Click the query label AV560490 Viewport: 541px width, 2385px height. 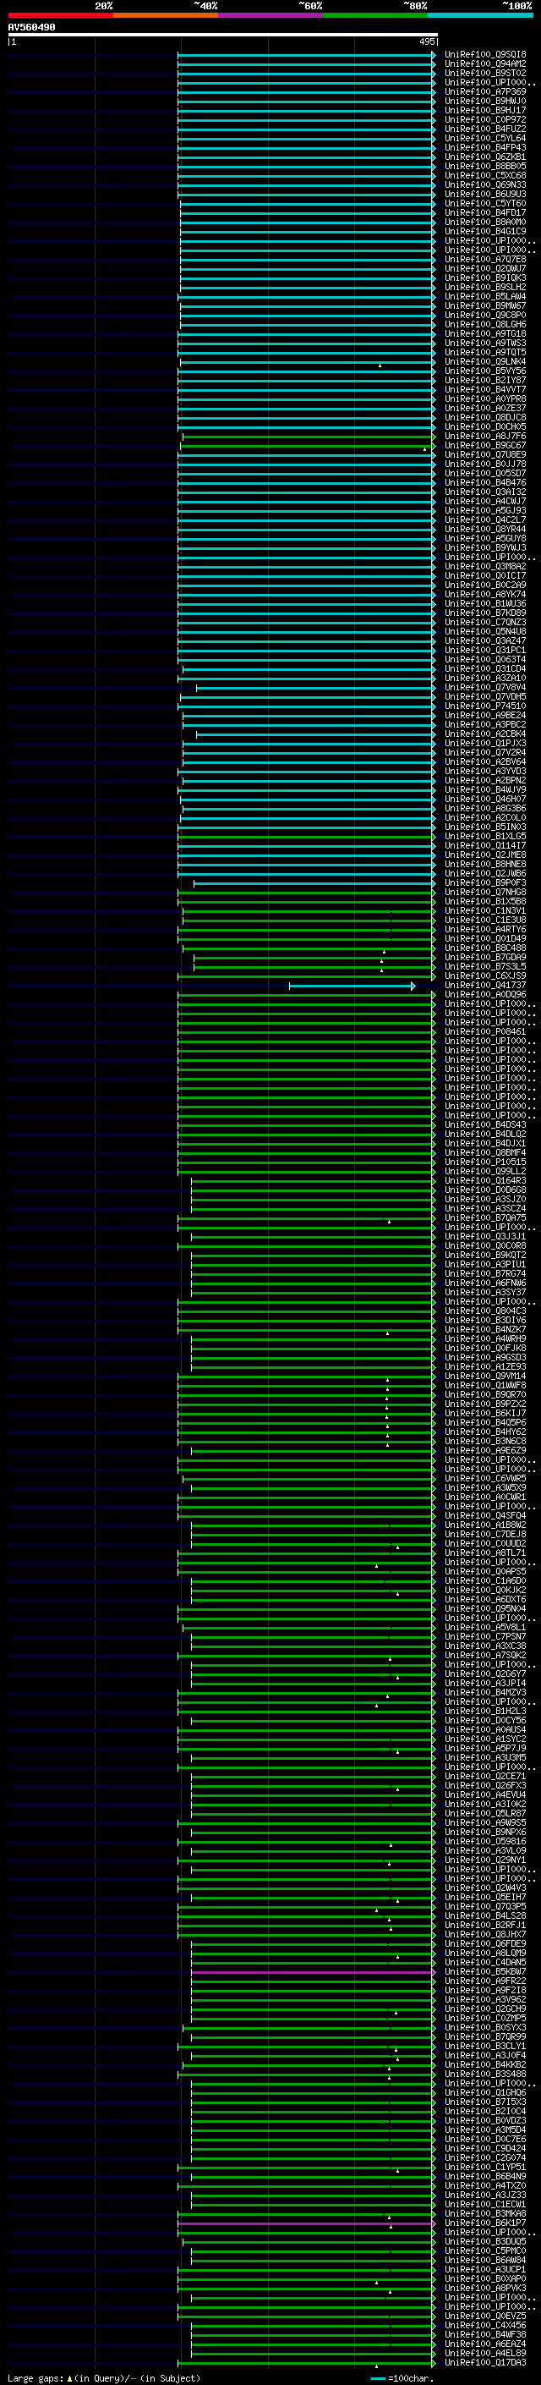(31, 28)
